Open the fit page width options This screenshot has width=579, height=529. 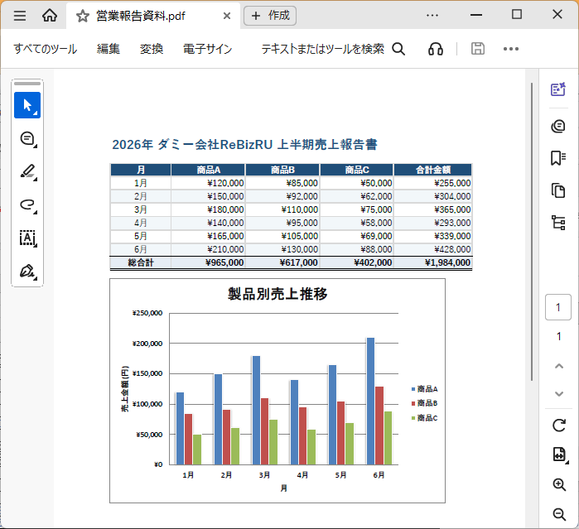click(560, 454)
